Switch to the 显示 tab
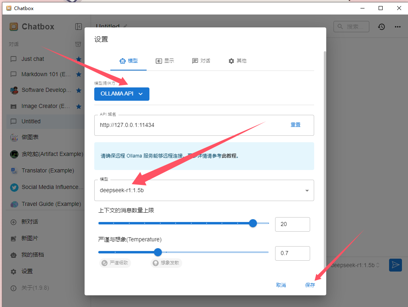This screenshot has width=408, height=307. pos(165,61)
